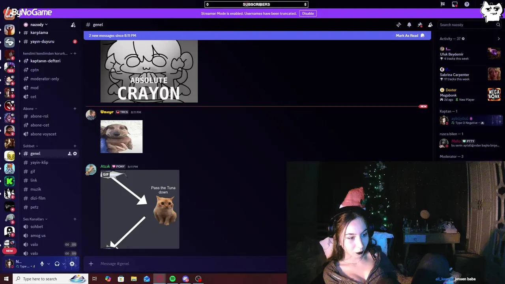The height and width of the screenshot is (284, 505).
Task: Open User Settings gear
Action: click(x=72, y=264)
